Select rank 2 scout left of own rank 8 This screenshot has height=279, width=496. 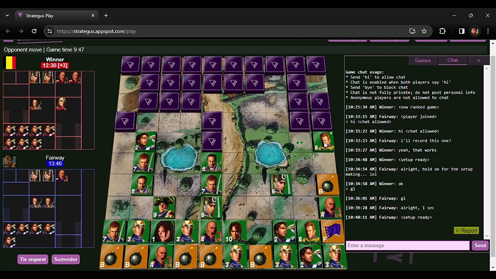click(x=284, y=232)
